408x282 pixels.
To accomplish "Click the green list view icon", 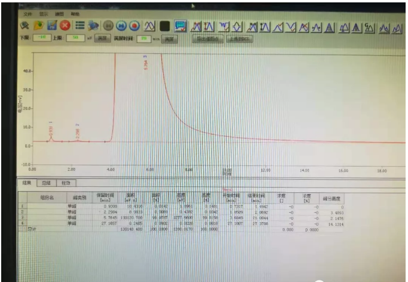I will click(79, 26).
